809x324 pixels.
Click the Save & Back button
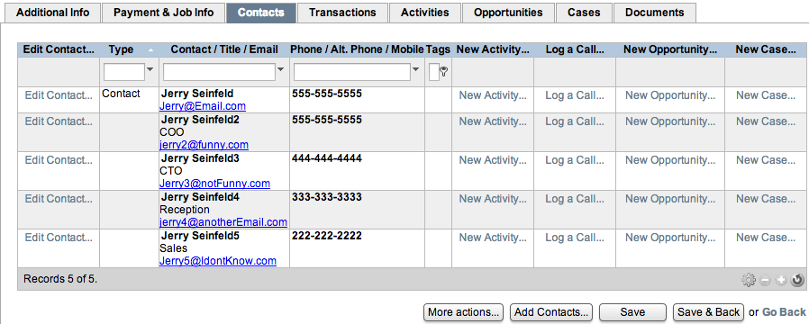pyautogui.click(x=708, y=312)
